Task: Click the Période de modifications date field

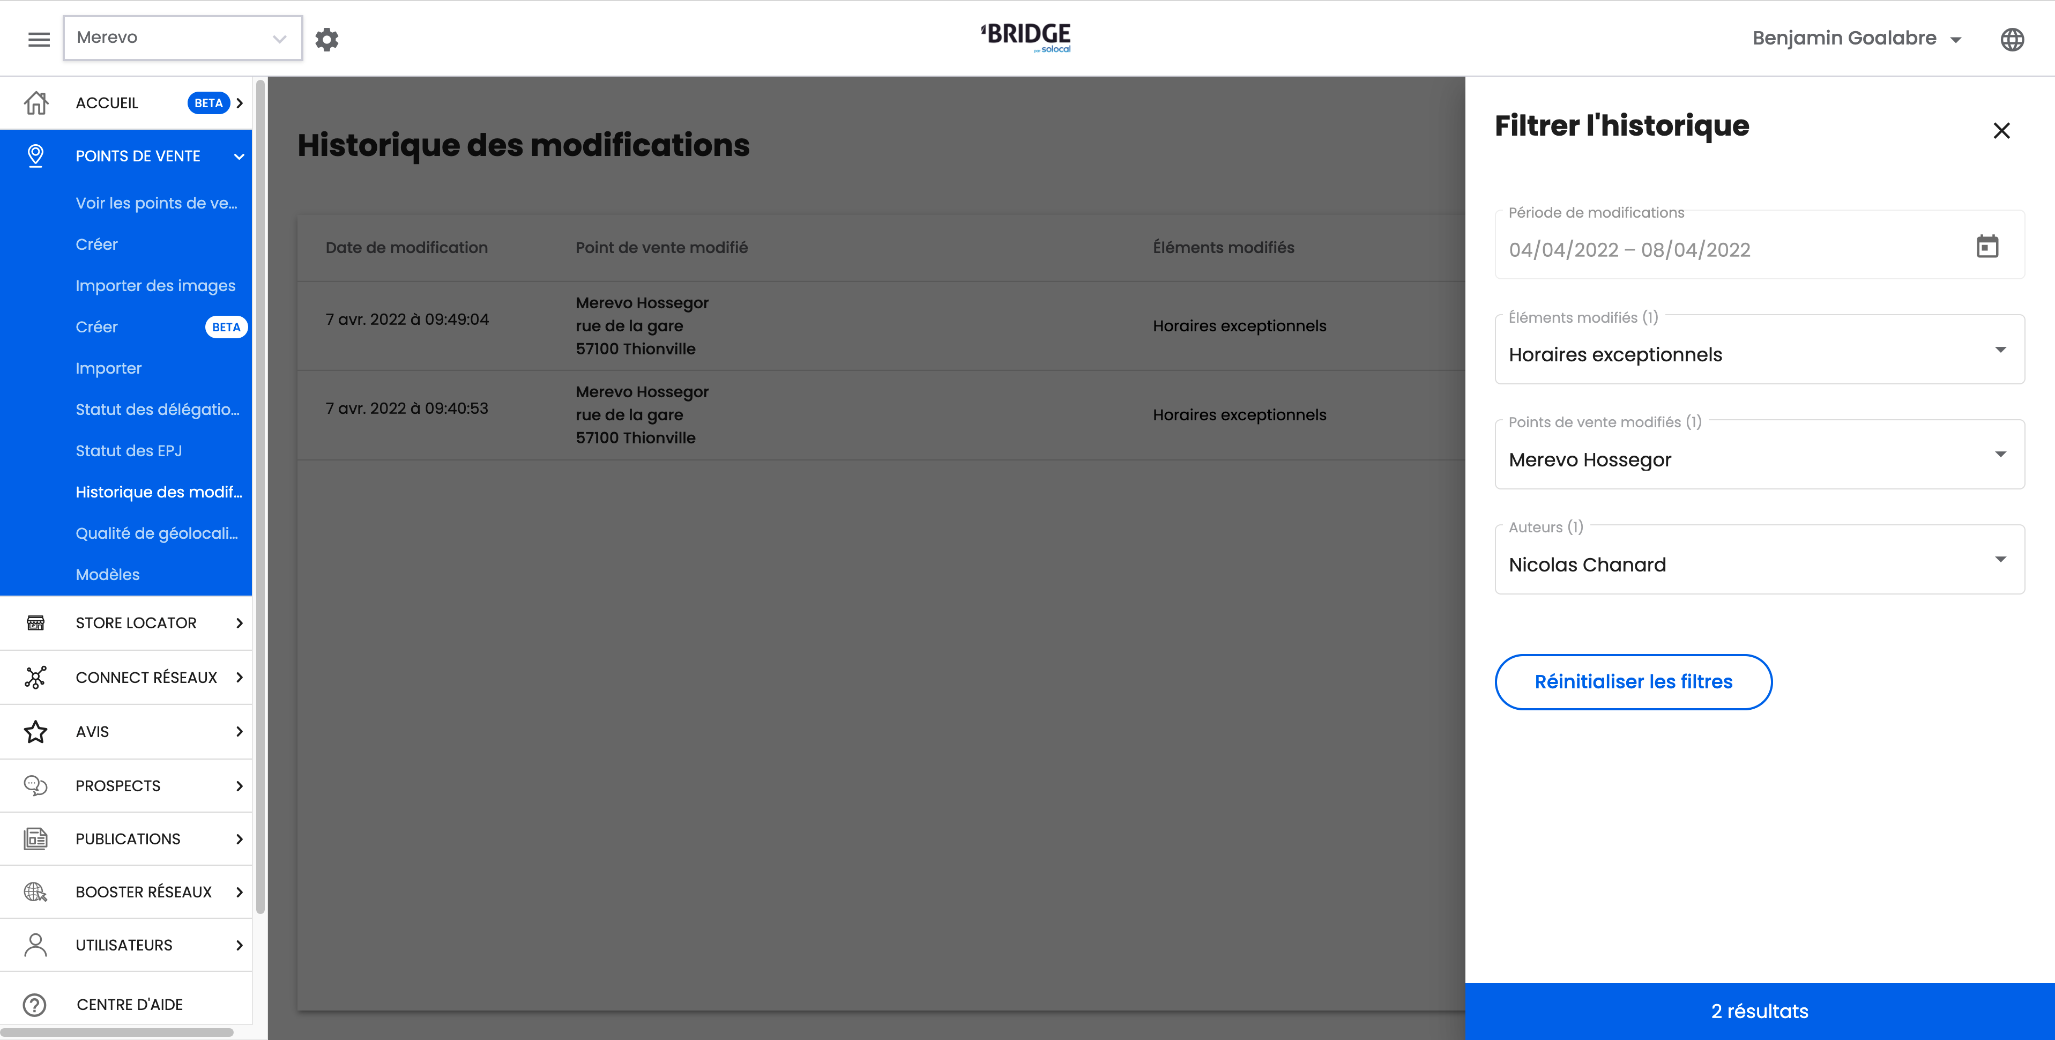Action: pos(1715,250)
